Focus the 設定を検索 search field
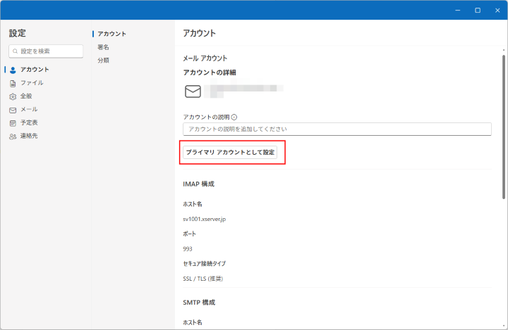Image resolution: width=508 pixels, height=330 pixels. tap(46, 51)
